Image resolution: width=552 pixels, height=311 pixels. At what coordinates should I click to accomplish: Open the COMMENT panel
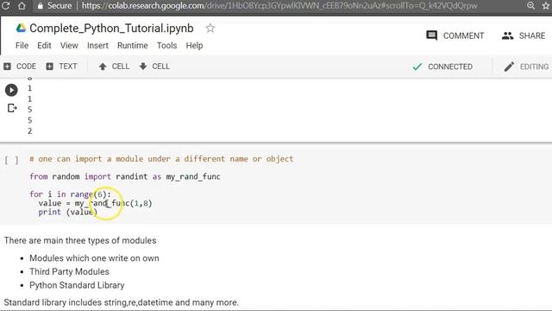[x=455, y=35]
